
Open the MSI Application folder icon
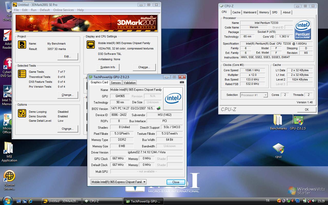(9, 152)
